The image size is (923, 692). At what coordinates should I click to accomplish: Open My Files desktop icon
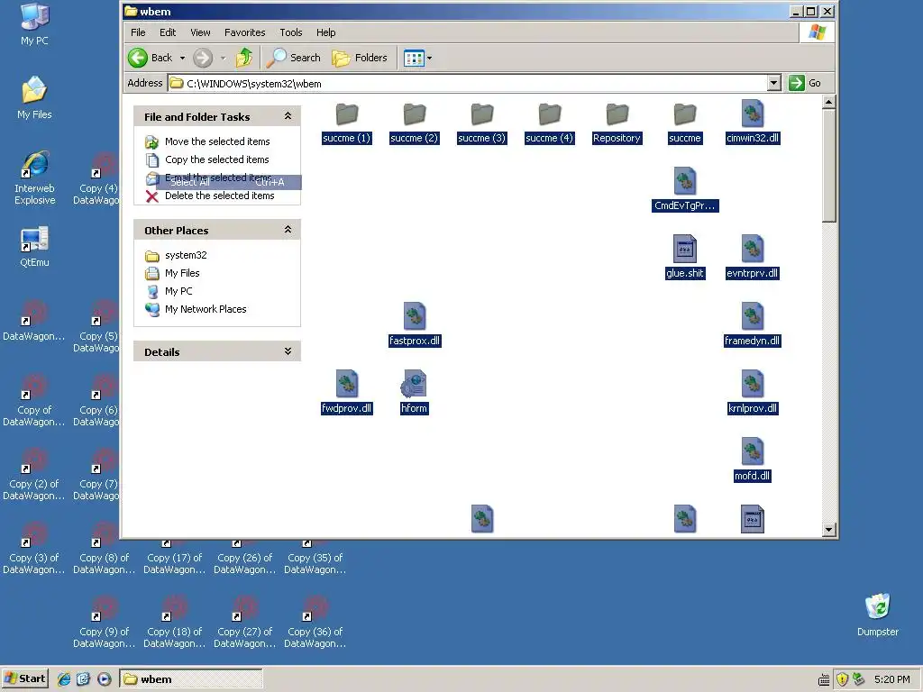[x=35, y=97]
